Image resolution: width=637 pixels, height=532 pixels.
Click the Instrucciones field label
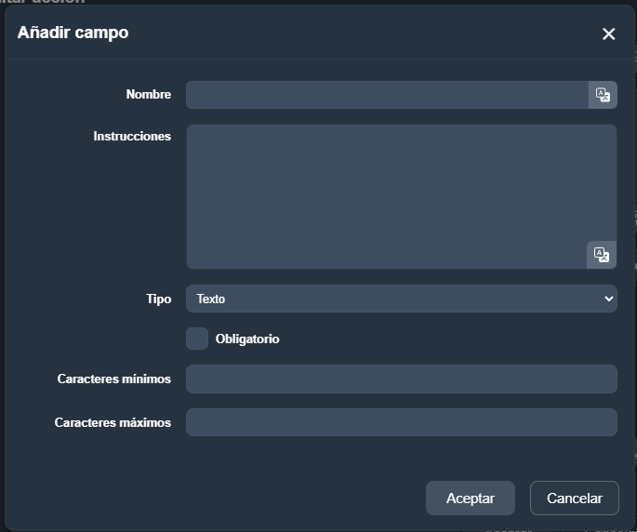coord(132,137)
